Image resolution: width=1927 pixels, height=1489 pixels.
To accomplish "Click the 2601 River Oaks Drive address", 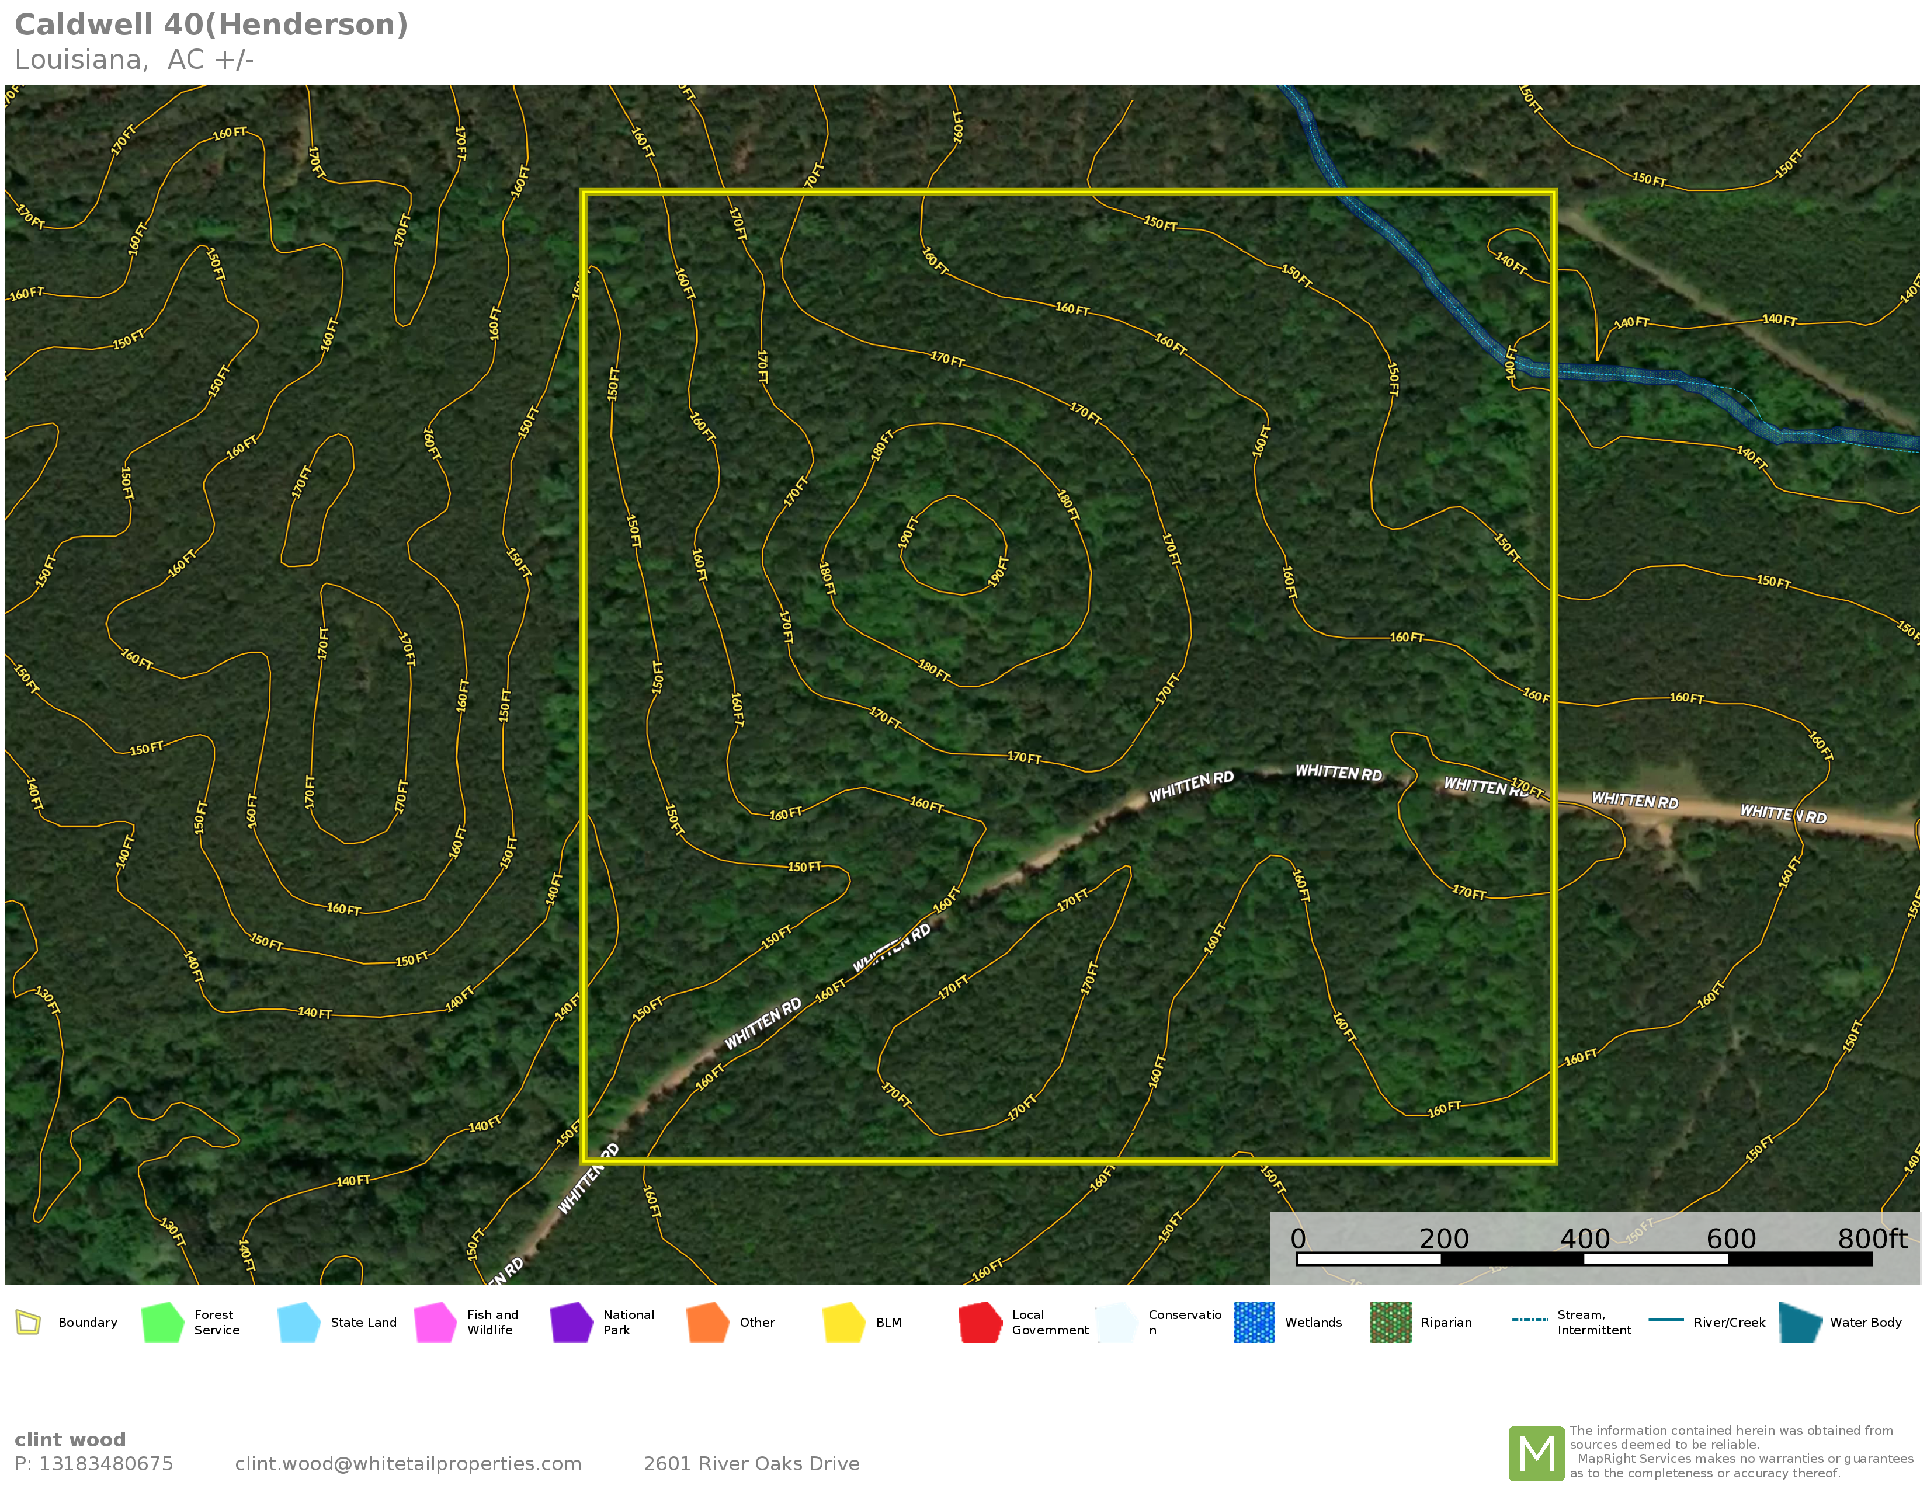I will click(x=751, y=1463).
